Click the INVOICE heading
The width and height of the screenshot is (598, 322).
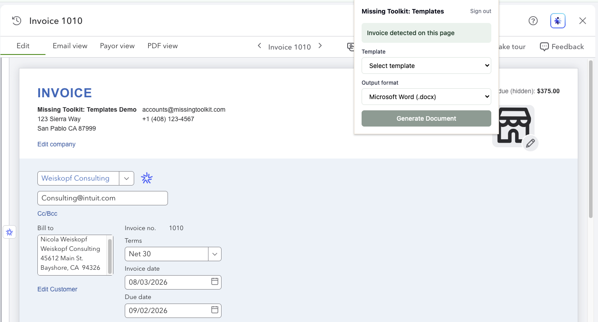(65, 93)
